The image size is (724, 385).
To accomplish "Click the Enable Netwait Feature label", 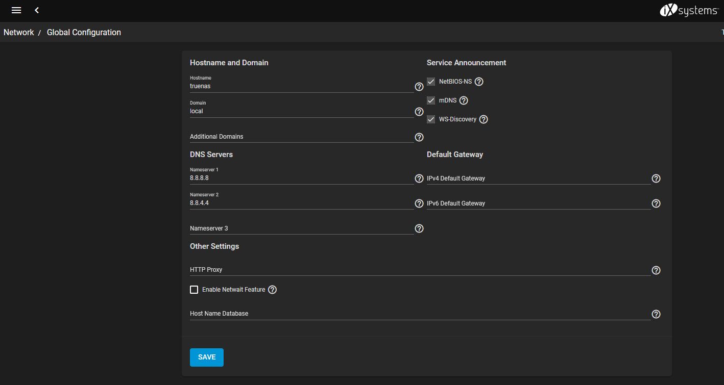I will 234,290.
